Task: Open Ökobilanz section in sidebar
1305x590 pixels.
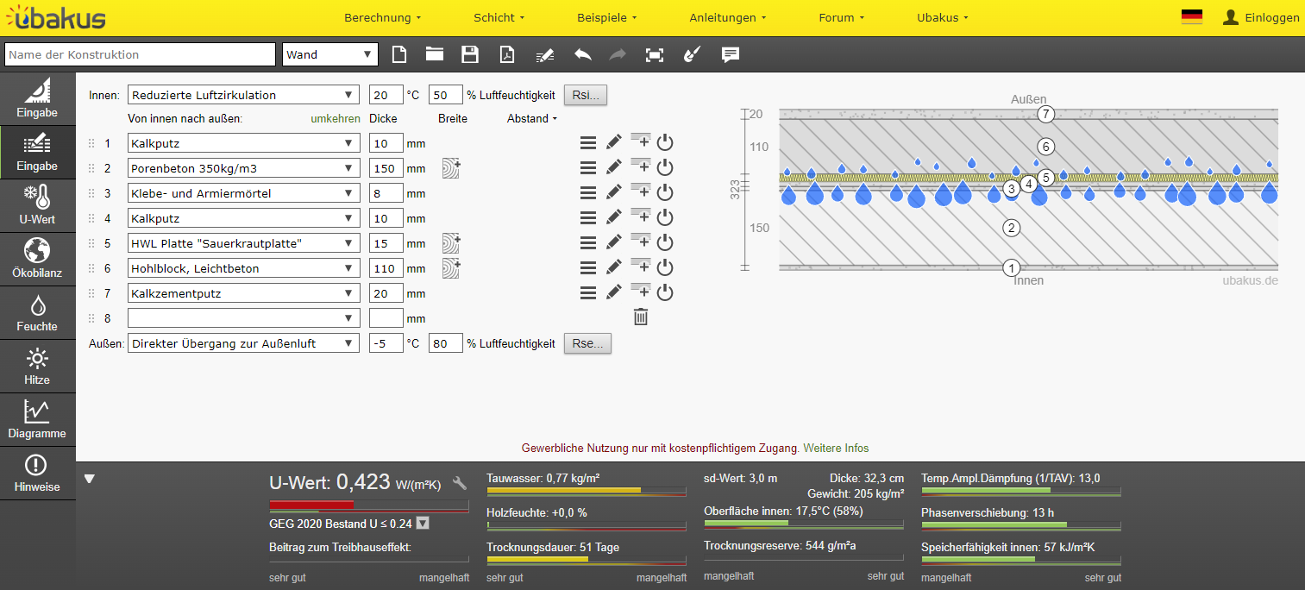Action: tap(37, 260)
